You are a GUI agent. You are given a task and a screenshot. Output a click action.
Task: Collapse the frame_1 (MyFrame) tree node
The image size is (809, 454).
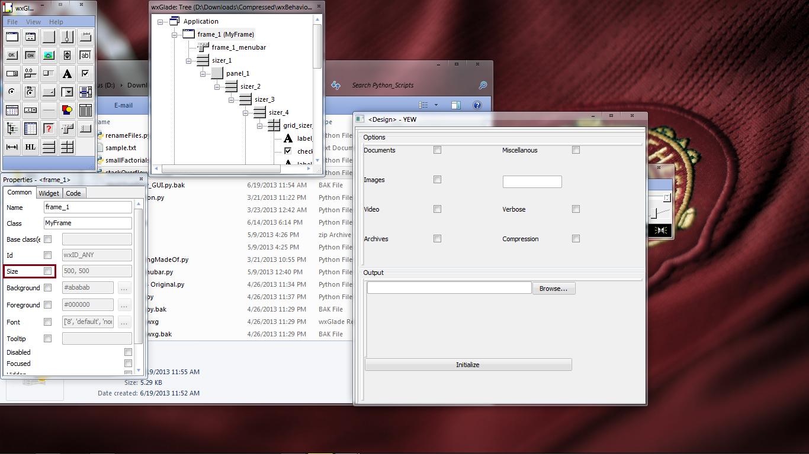174,35
